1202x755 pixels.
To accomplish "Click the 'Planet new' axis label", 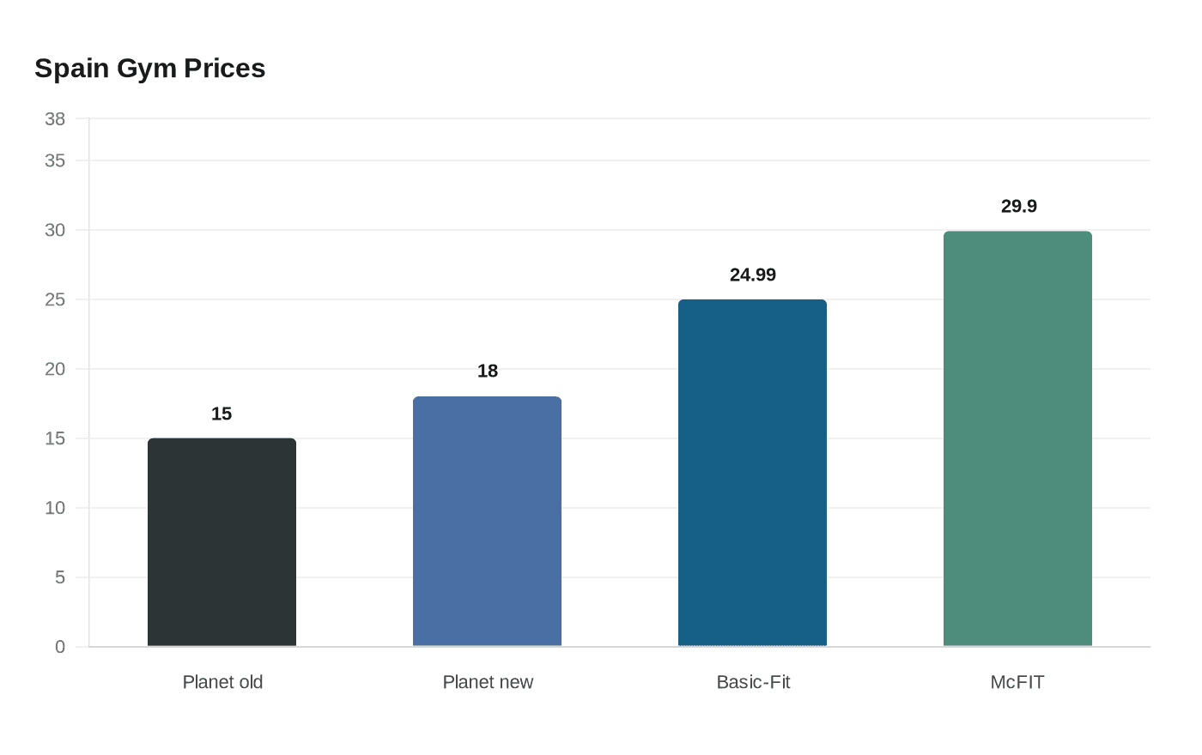I will [x=488, y=682].
